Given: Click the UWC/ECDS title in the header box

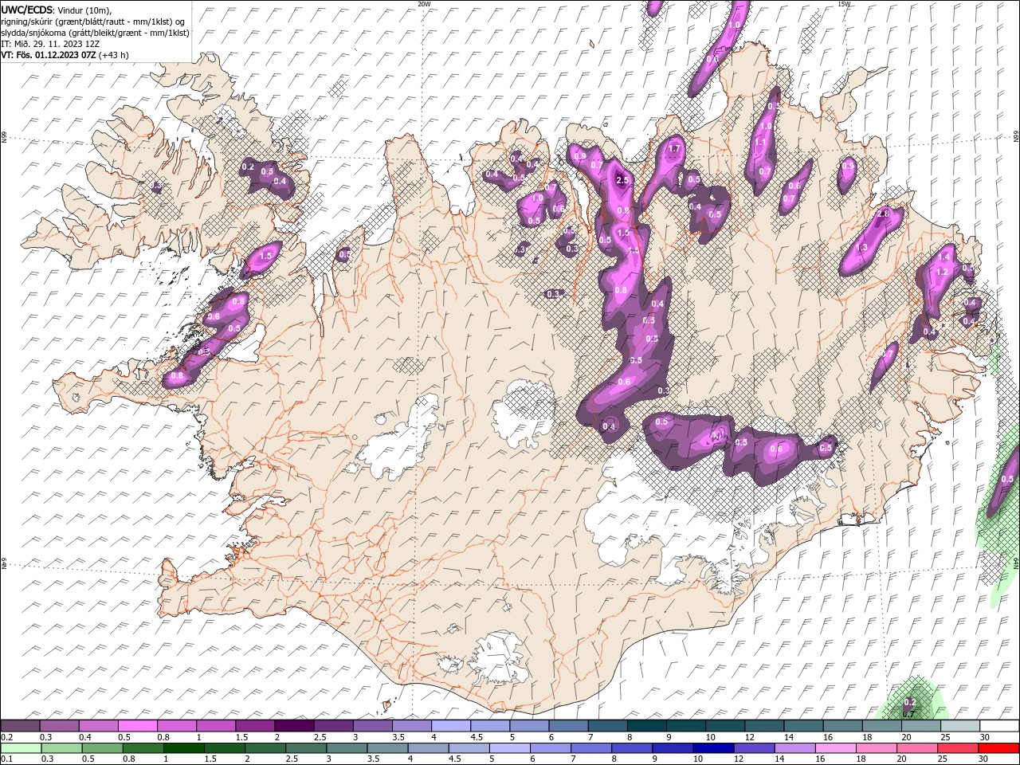Looking at the screenshot, I should coord(27,9).
